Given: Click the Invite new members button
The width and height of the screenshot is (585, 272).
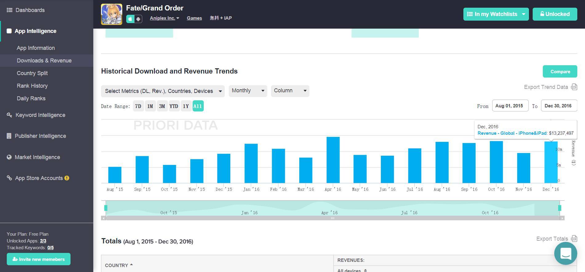Looking at the screenshot, I should [x=38, y=259].
